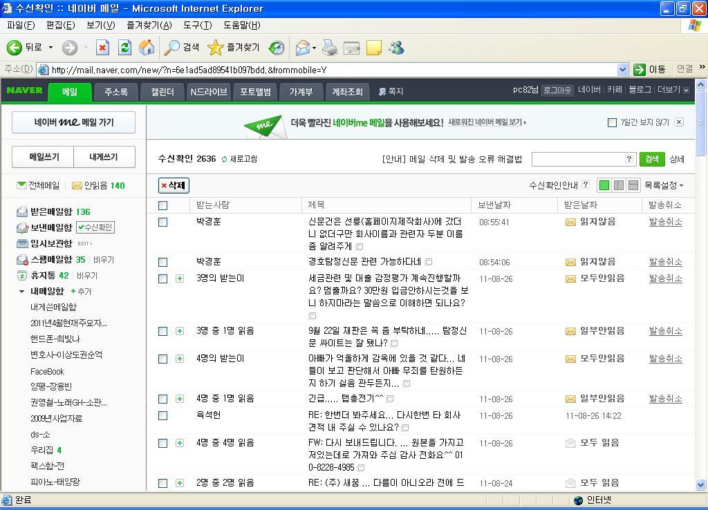Collapse the 내메일함 folder tree
Viewport: 708px width, 510px height.
point(21,292)
